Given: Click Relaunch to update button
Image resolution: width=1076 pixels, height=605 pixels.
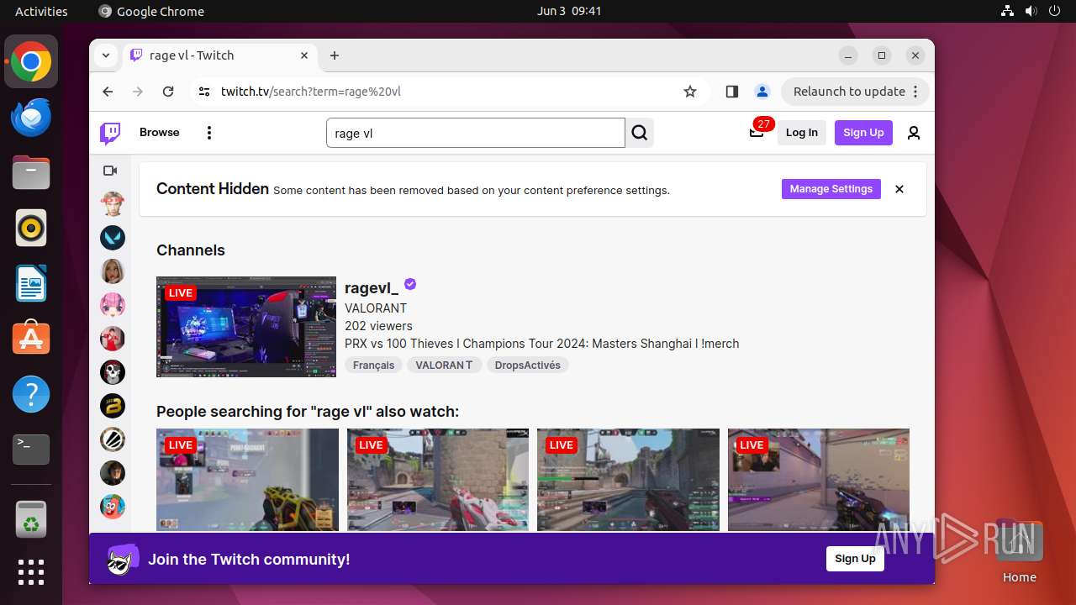Looking at the screenshot, I should tap(856, 92).
